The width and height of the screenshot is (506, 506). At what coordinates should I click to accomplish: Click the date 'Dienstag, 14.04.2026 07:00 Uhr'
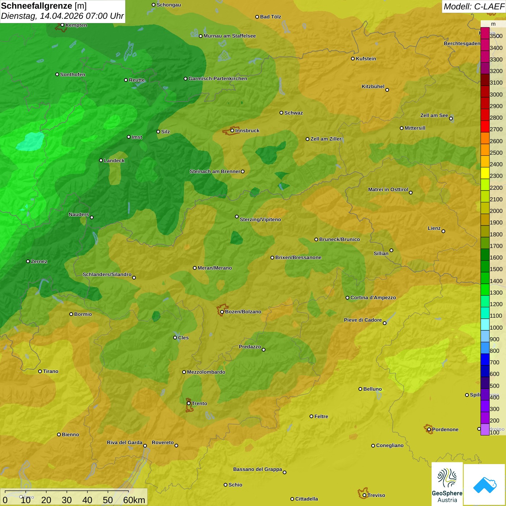coord(62,16)
